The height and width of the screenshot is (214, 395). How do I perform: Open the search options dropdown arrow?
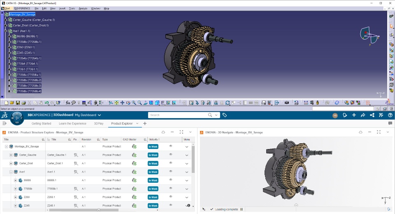216,115
